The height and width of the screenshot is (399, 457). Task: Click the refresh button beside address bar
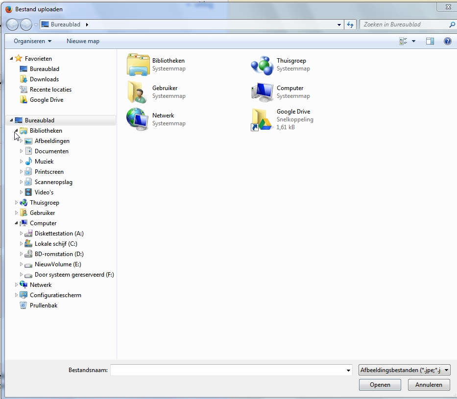coord(350,24)
